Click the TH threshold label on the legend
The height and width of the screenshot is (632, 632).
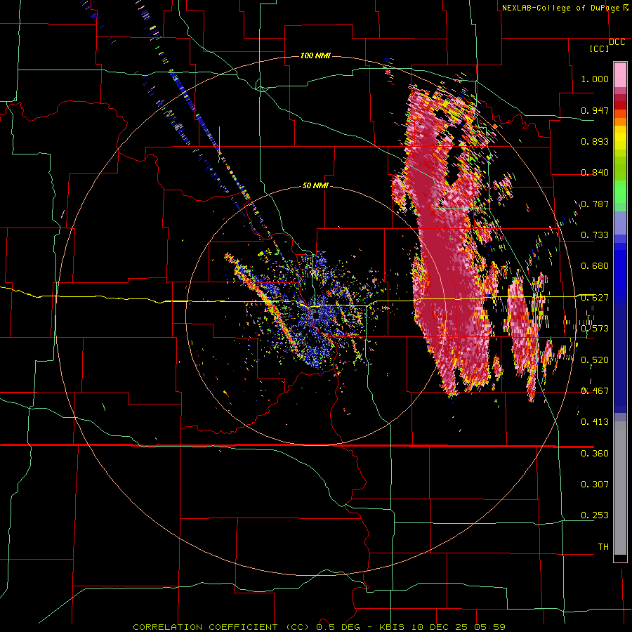point(603,547)
